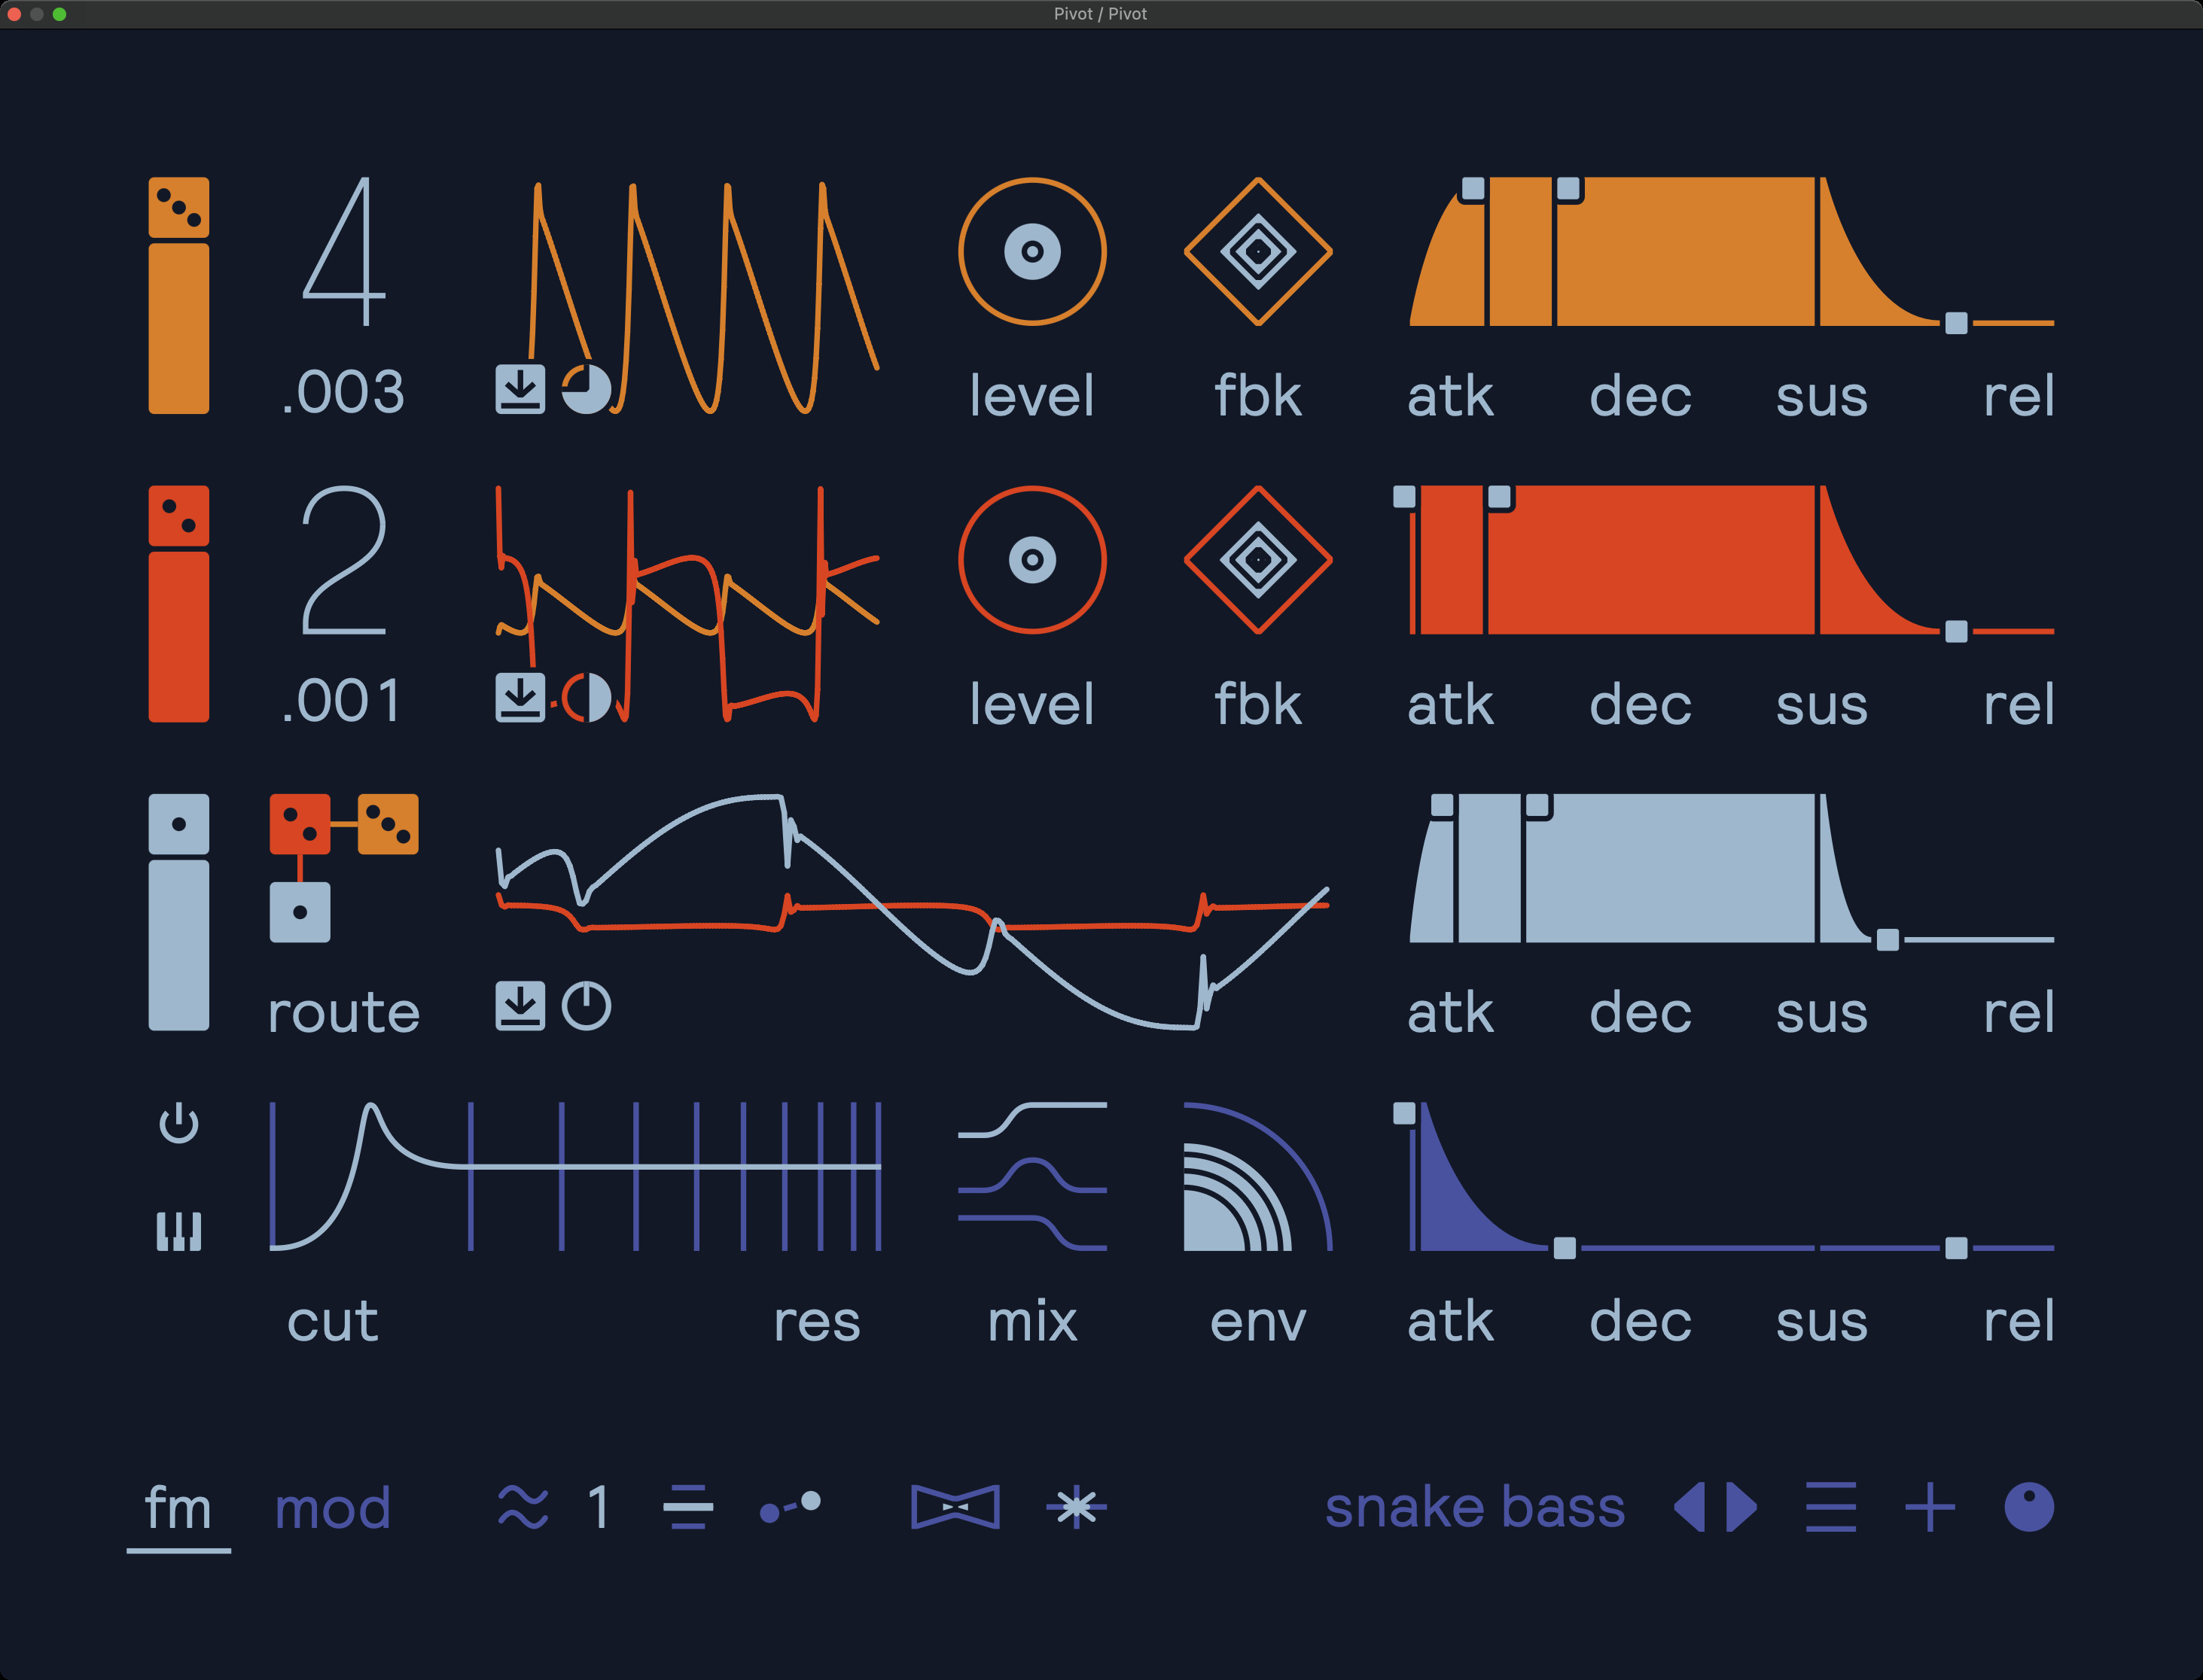Screen dimensions: 2203x1680
Task: Switch to the mod tab
Action: point(332,1508)
